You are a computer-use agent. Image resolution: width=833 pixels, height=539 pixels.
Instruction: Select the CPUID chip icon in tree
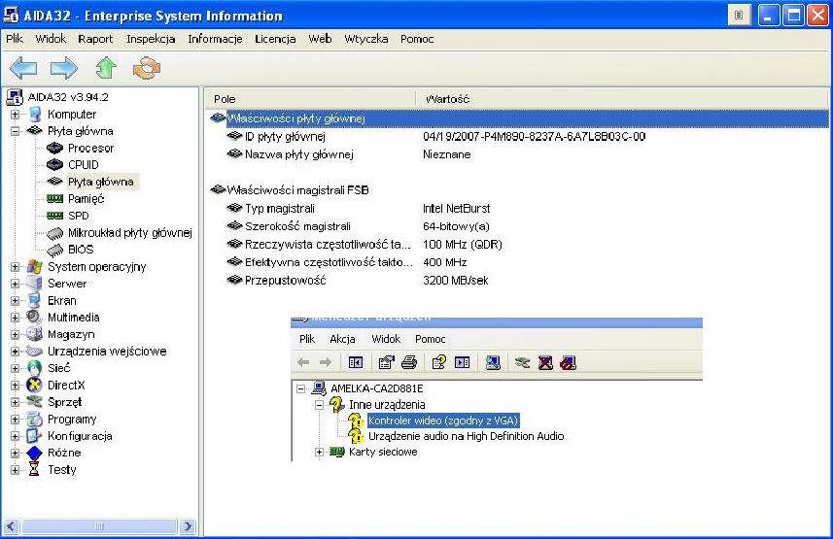[x=54, y=165]
